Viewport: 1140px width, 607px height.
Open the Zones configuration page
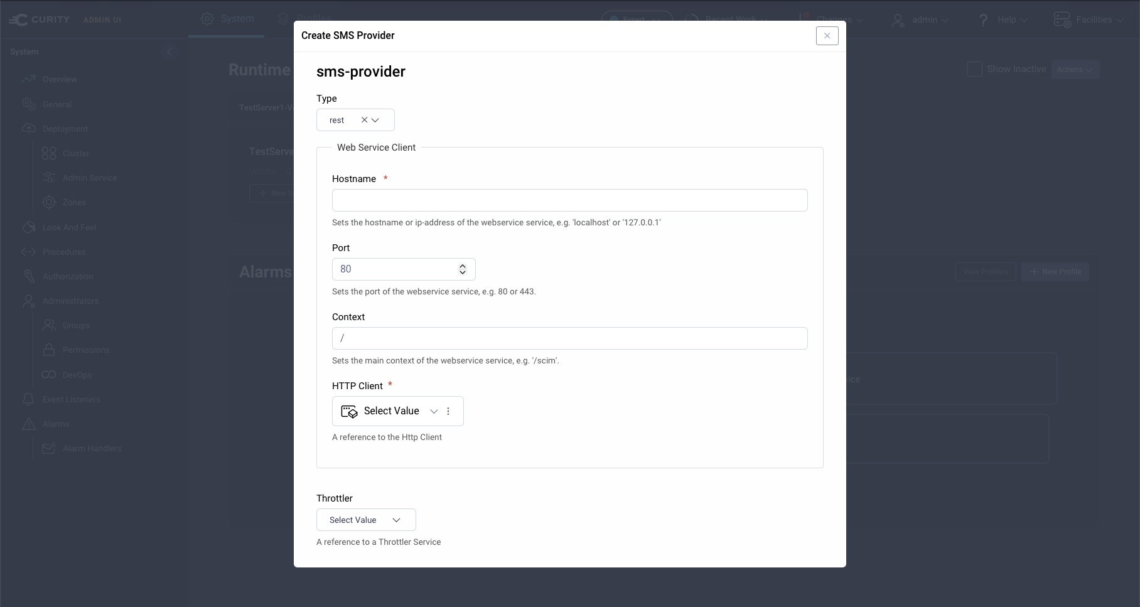[73, 202]
